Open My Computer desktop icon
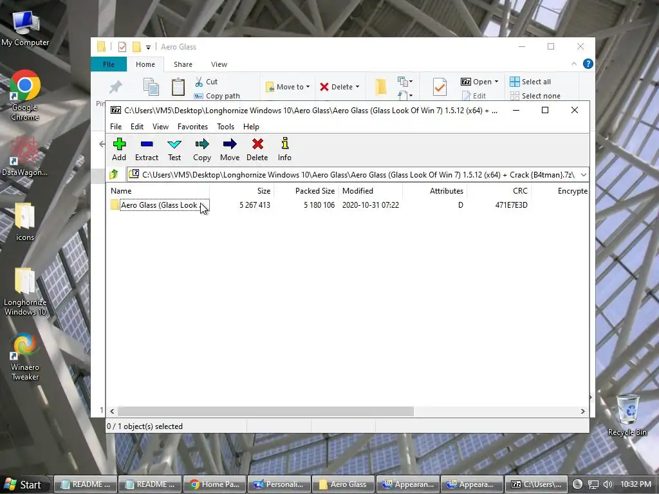The height and width of the screenshot is (494, 659). 25,28
